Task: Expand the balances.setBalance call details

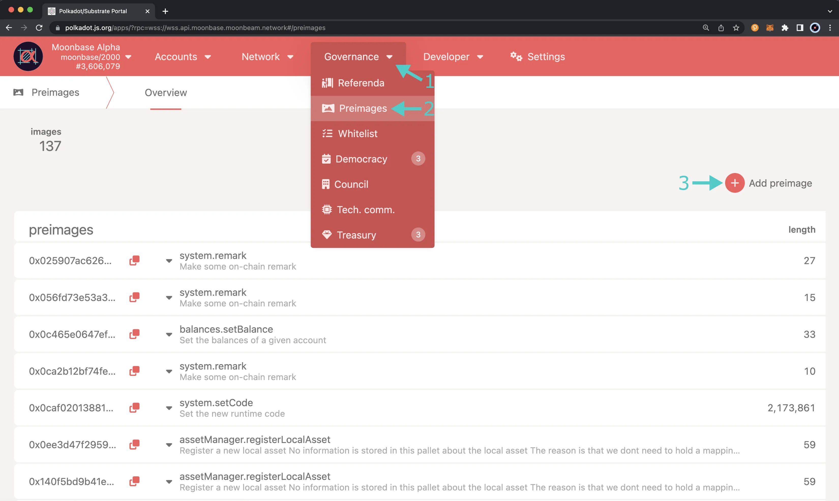Action: pyautogui.click(x=169, y=334)
